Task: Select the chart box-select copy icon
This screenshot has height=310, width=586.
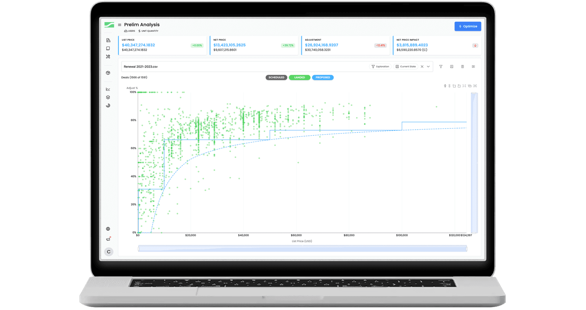Action: click(x=470, y=86)
